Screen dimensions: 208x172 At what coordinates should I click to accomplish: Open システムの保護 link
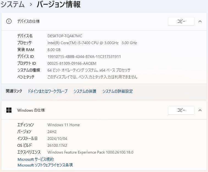pos(85,91)
